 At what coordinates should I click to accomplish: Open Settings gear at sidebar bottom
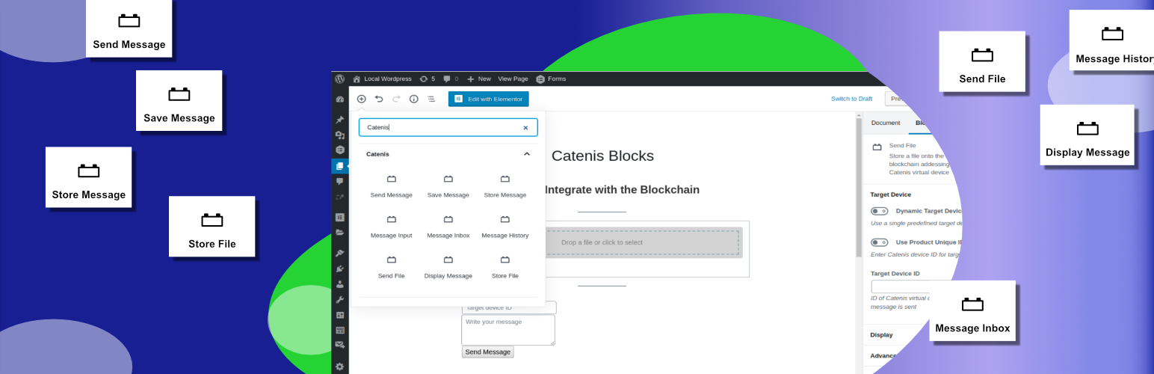click(x=339, y=367)
